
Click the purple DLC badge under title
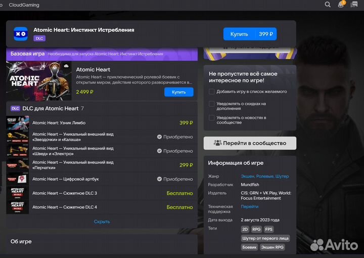(39, 38)
